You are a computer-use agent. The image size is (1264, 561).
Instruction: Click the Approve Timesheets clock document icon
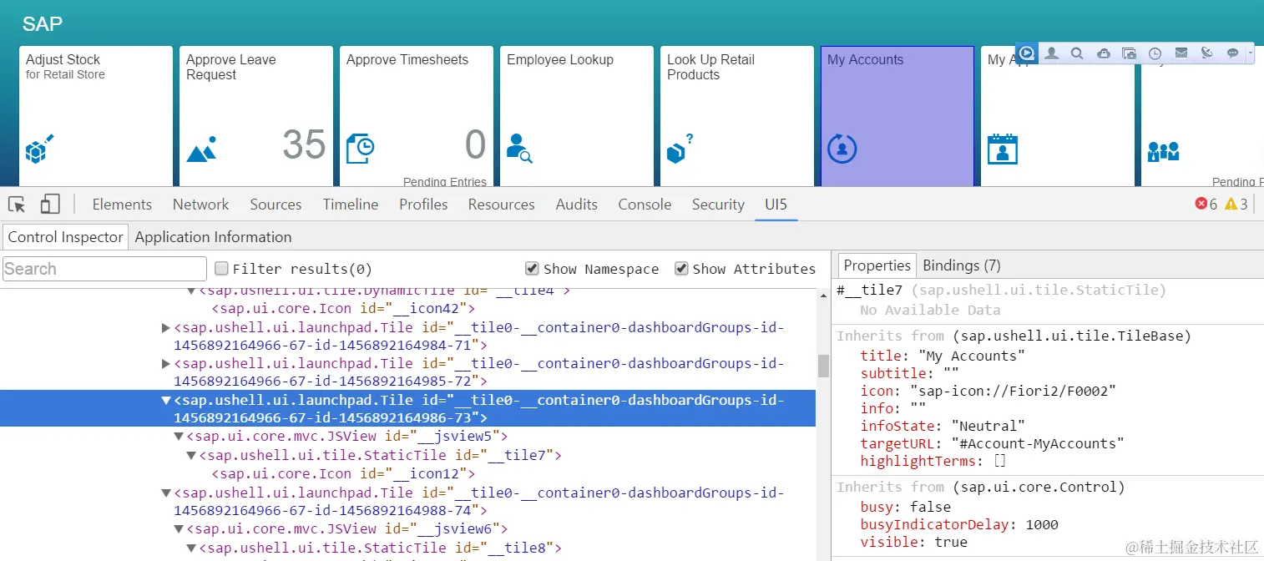360,149
